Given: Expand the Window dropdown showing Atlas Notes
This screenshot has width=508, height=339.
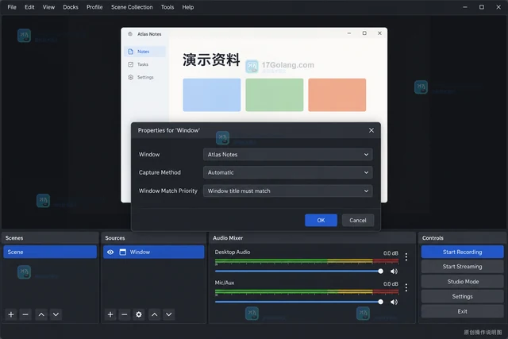Looking at the screenshot, I should point(287,155).
